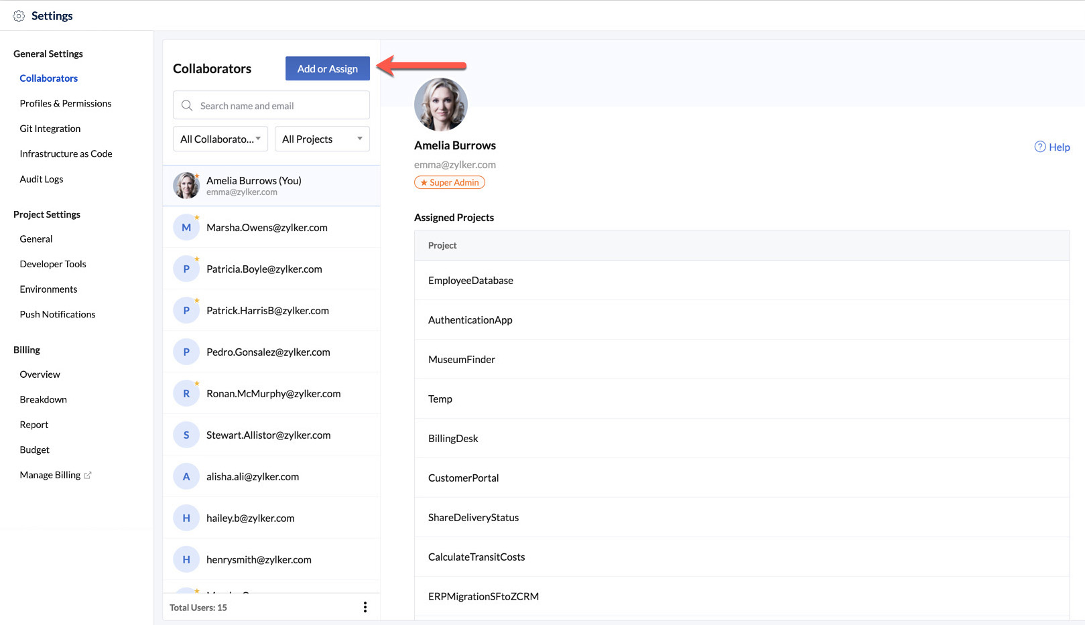The image size is (1085, 625).
Task: Click the Add or Assign button
Action: (x=327, y=69)
